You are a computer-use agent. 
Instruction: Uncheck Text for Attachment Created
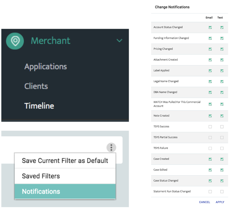point(222,60)
